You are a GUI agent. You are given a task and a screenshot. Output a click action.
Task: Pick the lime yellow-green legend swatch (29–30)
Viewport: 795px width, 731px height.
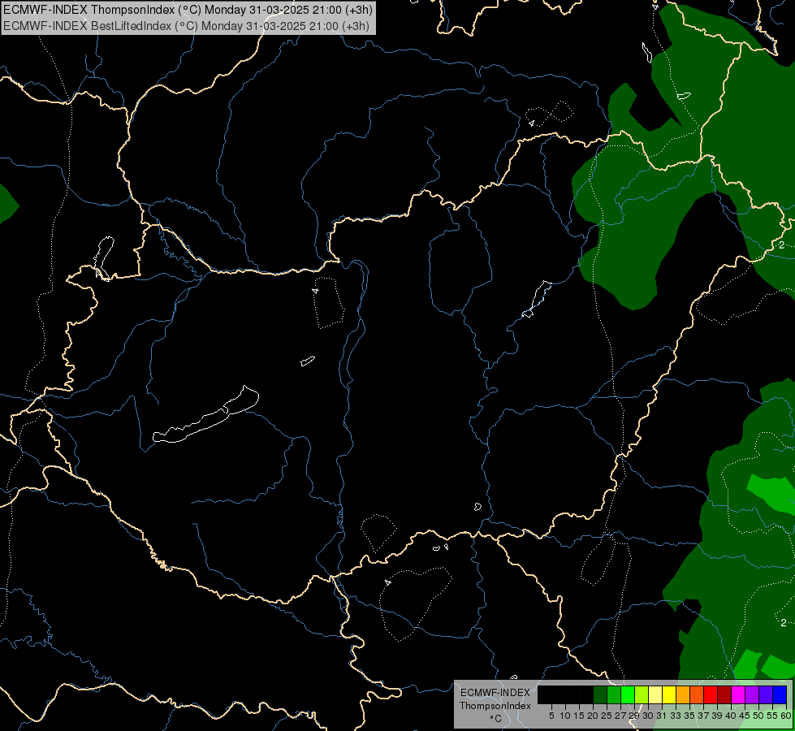tap(642, 694)
